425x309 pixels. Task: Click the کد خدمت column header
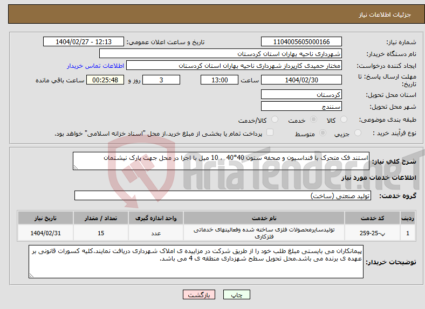click(x=373, y=218)
